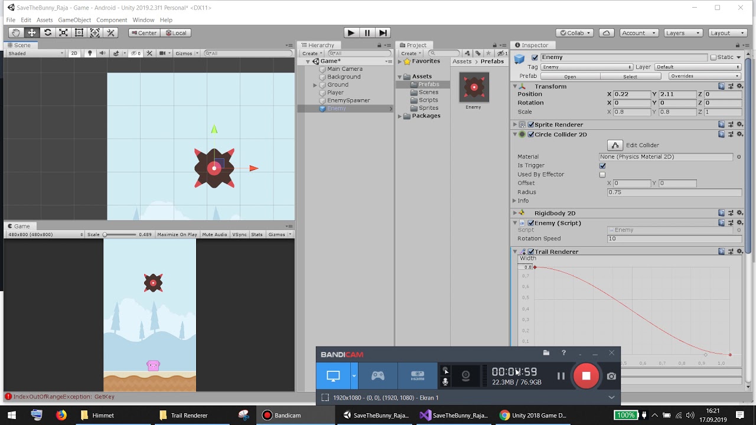756x425 pixels.
Task: Toggle the Static checkbox
Action: coord(713,57)
